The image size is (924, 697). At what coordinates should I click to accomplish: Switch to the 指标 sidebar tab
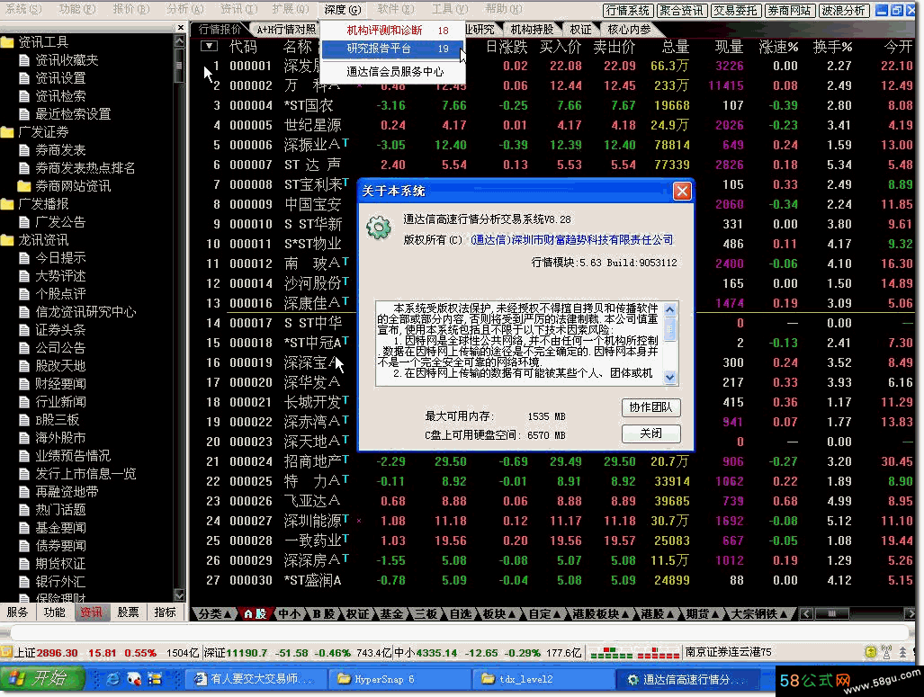[165, 612]
